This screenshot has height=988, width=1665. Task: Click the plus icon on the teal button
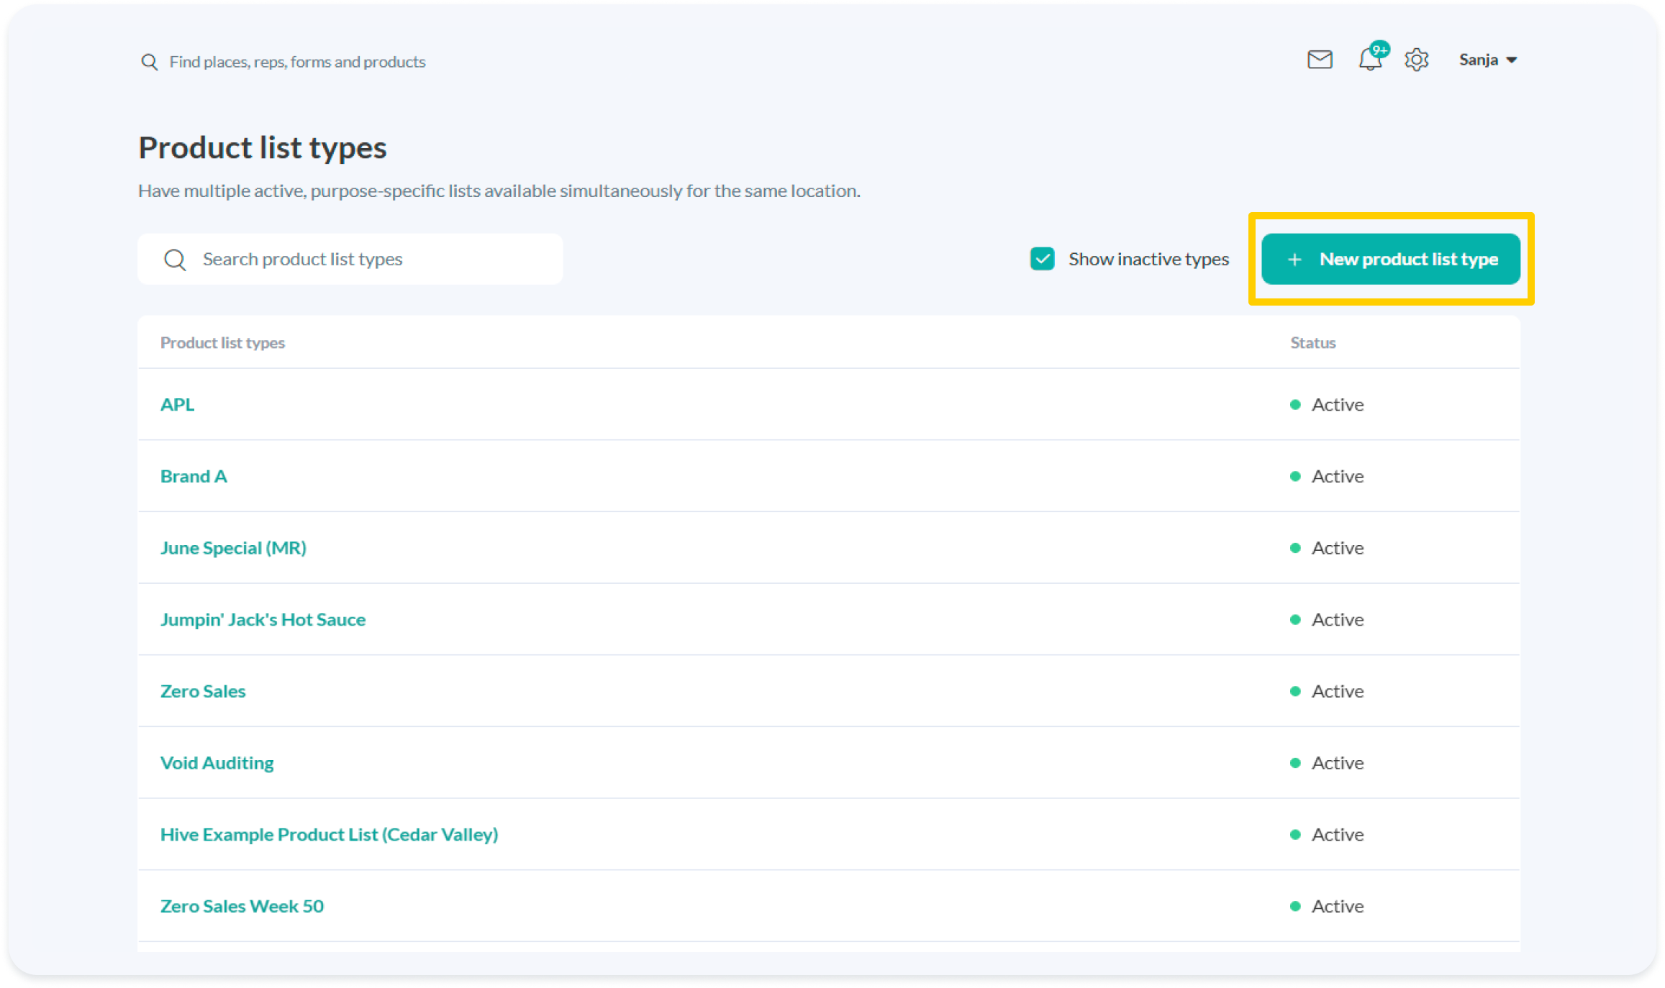1294,259
